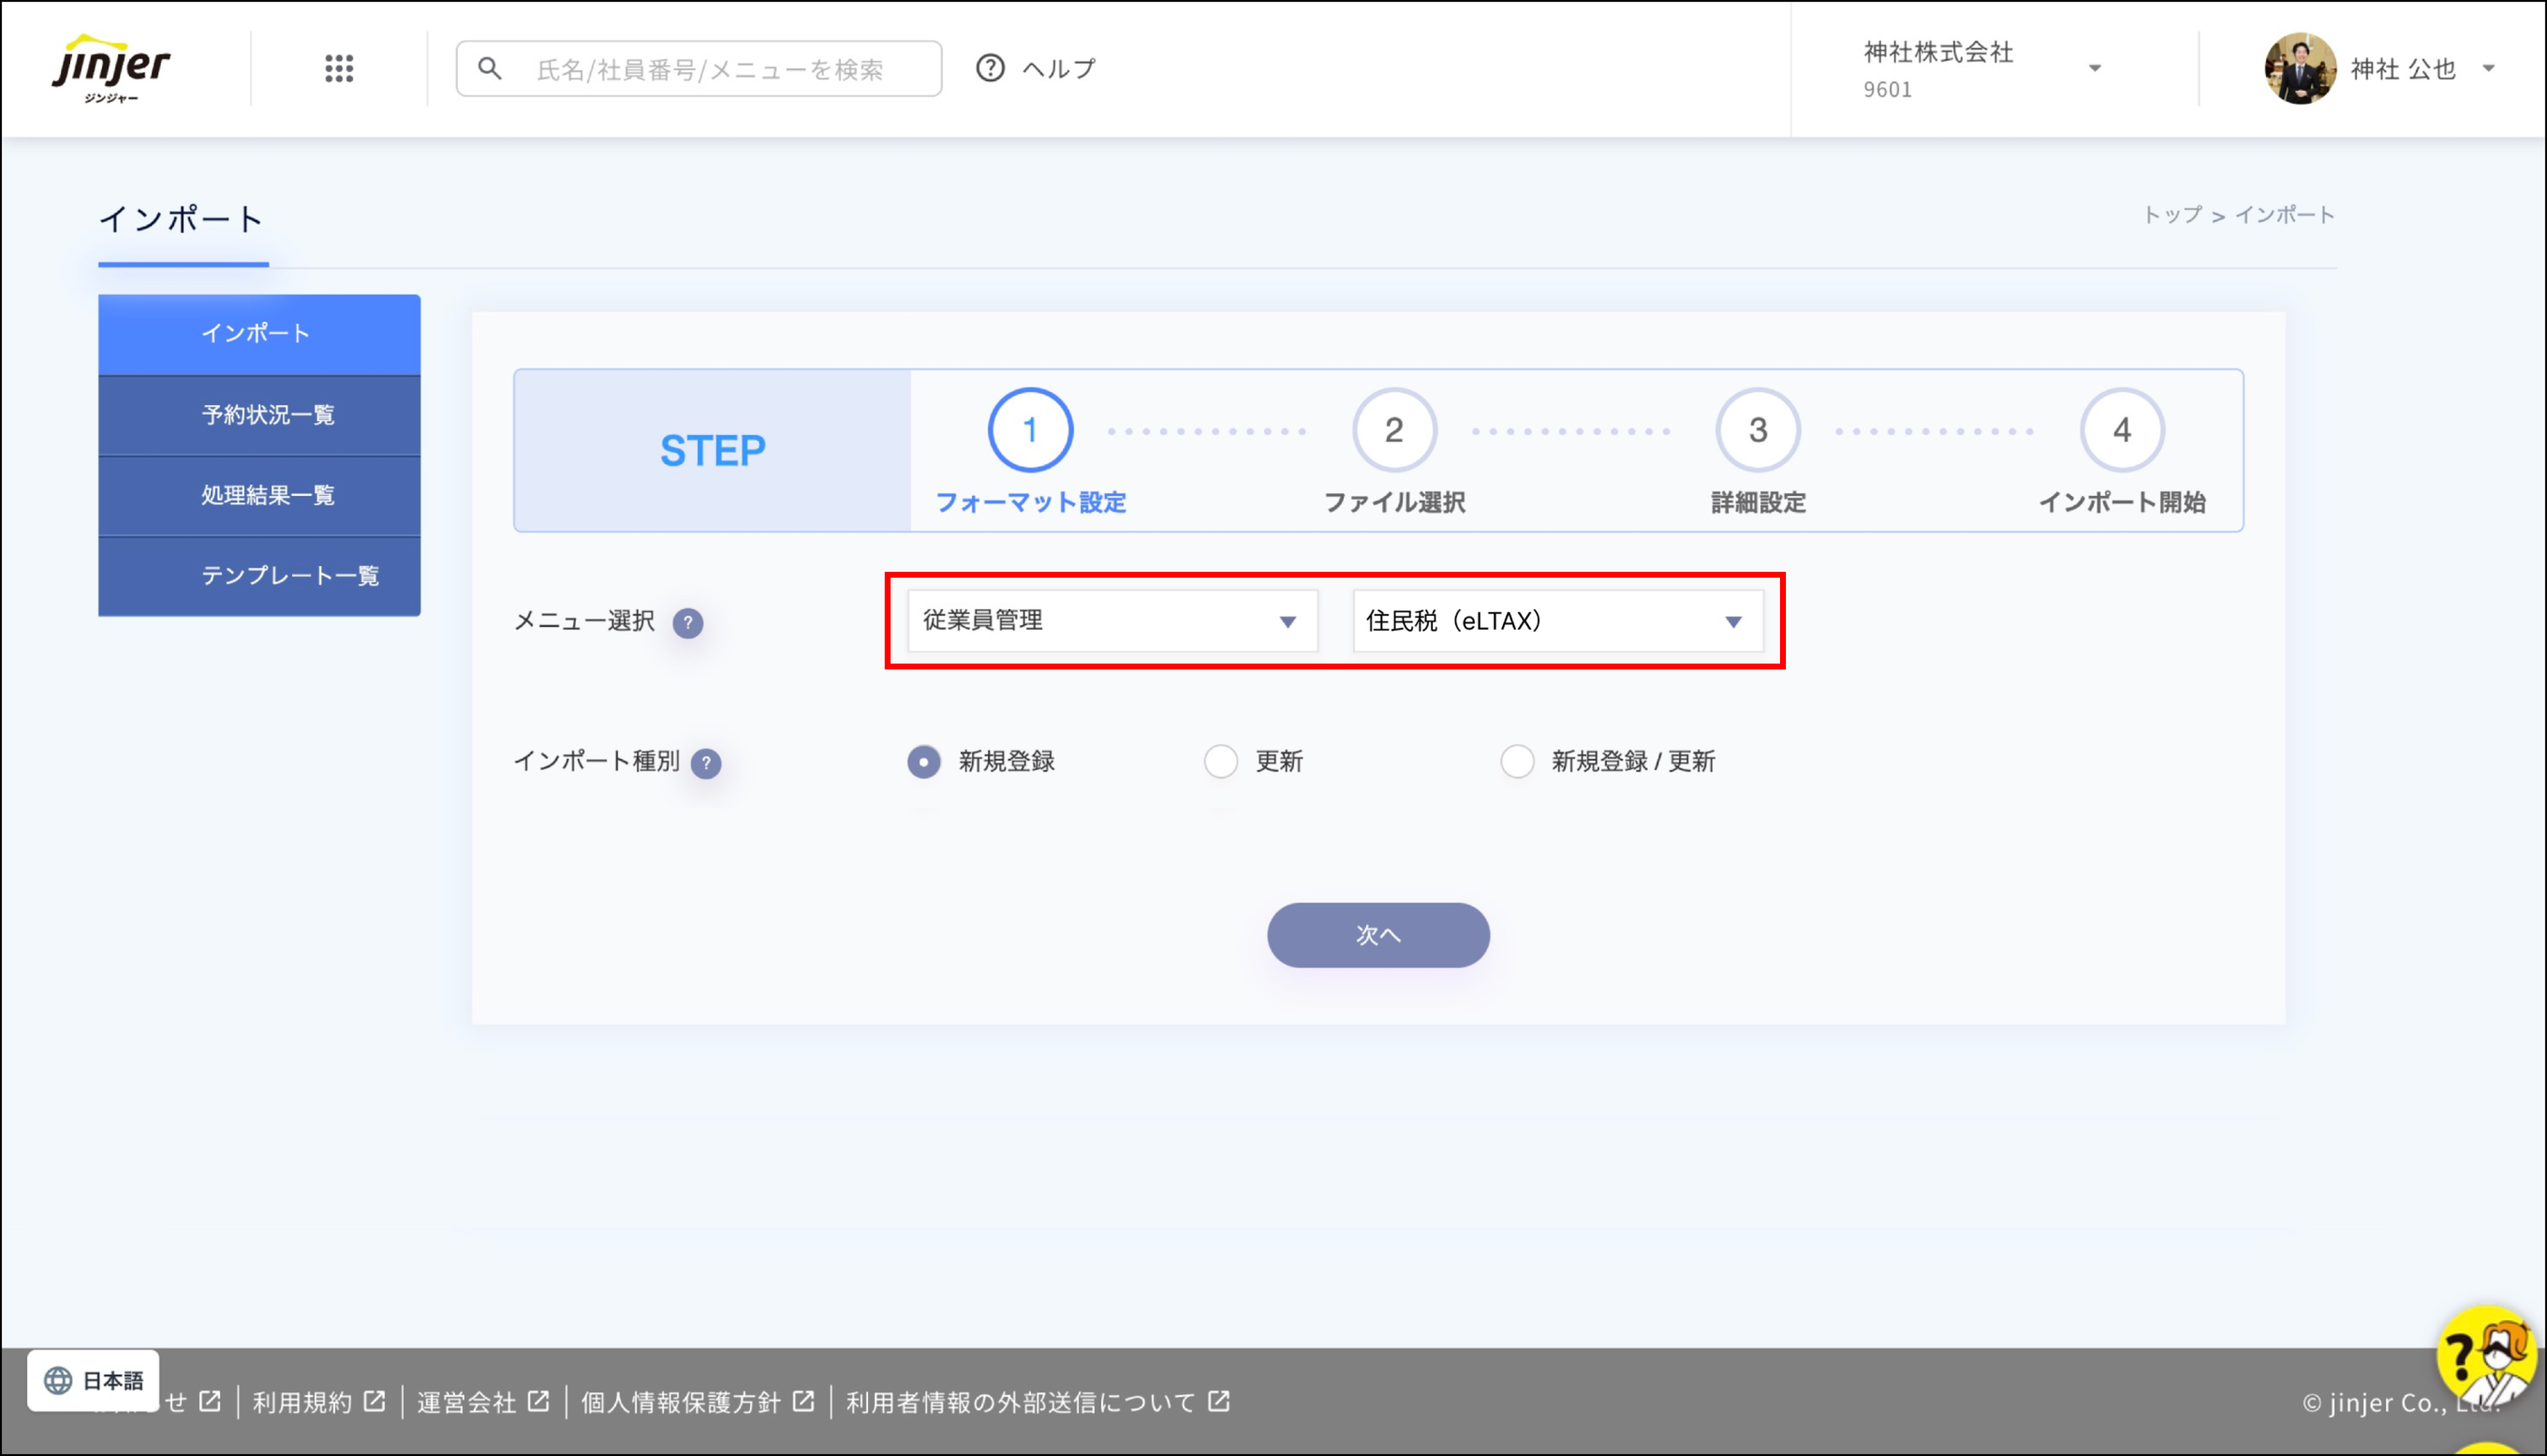Click the globe icon beside 日本語
Screen dimensions: 2547x1456
click(58, 1380)
